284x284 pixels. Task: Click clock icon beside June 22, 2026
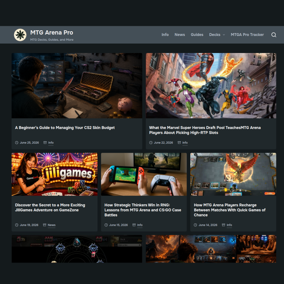(x=151, y=143)
